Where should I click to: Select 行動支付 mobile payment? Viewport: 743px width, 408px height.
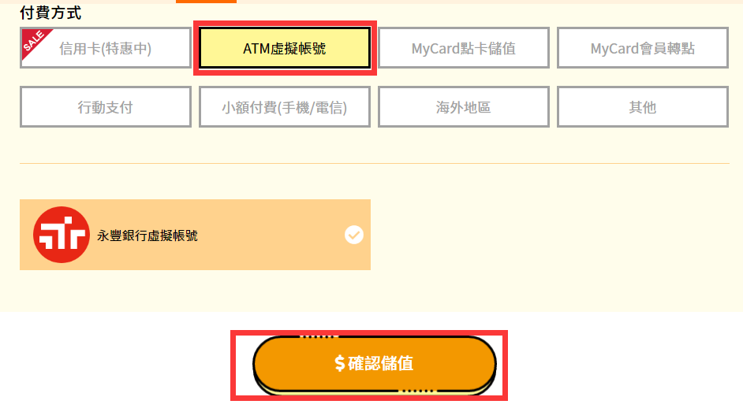click(105, 107)
